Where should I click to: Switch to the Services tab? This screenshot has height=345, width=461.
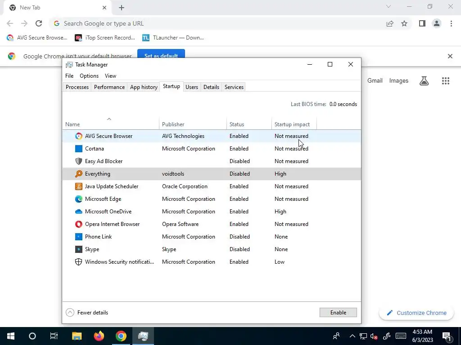tap(234, 87)
